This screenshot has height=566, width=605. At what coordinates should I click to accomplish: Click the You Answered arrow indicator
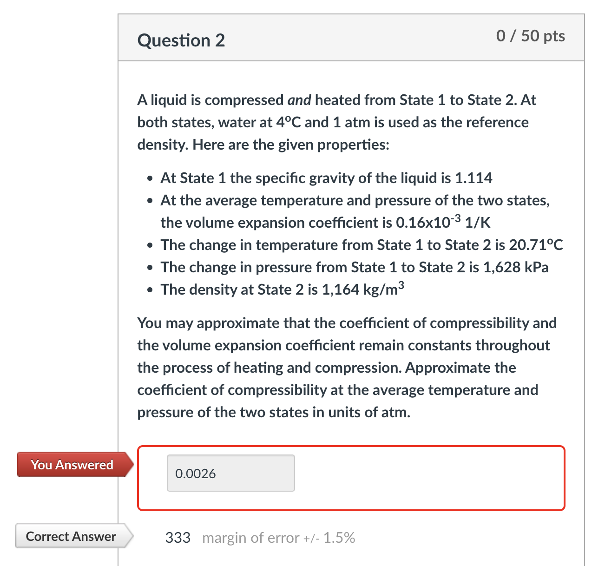pos(129,464)
